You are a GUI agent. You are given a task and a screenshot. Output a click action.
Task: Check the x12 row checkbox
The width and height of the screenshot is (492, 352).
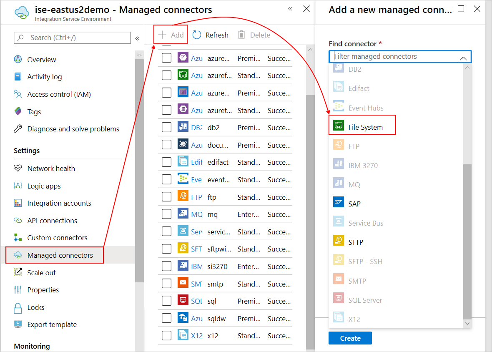pyautogui.click(x=167, y=336)
